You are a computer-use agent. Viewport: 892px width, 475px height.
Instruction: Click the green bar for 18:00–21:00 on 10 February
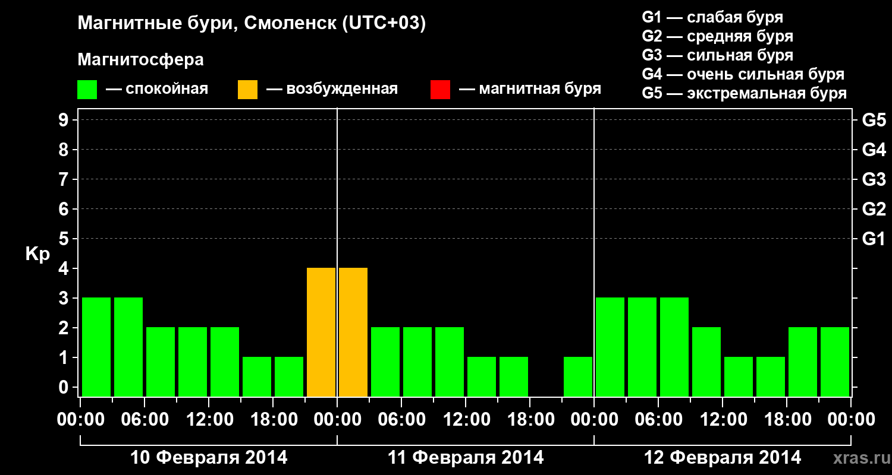click(x=289, y=376)
